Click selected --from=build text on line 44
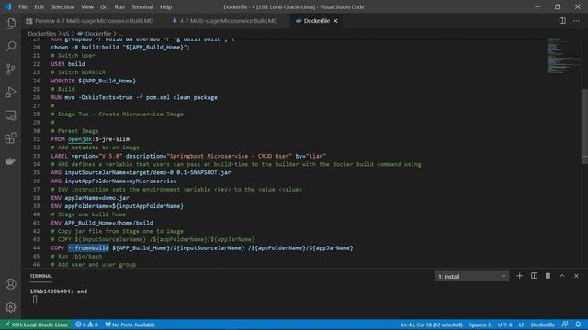The height and width of the screenshot is (330, 588). click(88, 247)
